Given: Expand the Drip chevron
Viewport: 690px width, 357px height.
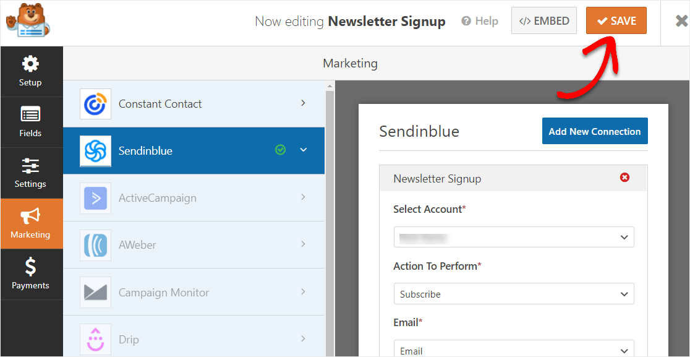Looking at the screenshot, I should [303, 338].
